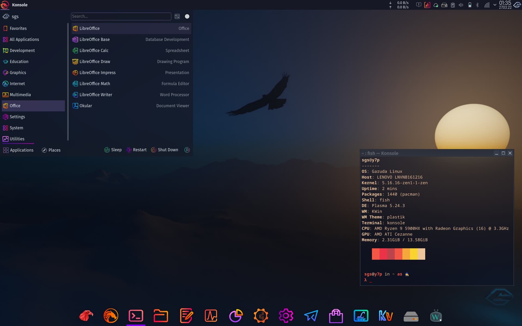Viewport: 522px width, 326px height.
Task: Switch to the Places tab
Action: pos(51,150)
